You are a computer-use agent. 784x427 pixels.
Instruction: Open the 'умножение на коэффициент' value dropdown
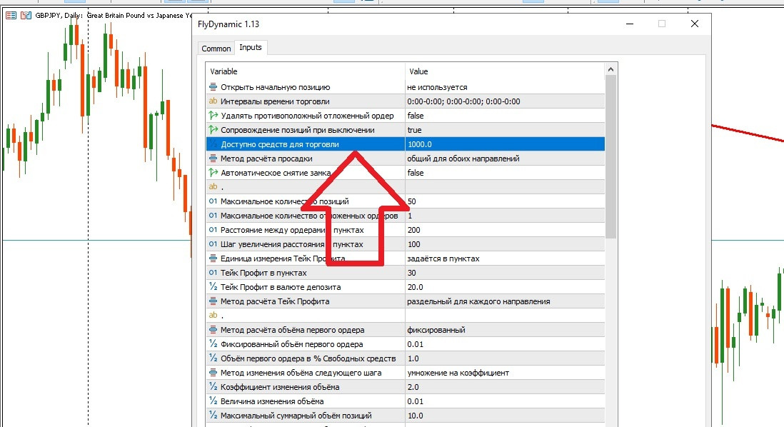tap(505, 373)
